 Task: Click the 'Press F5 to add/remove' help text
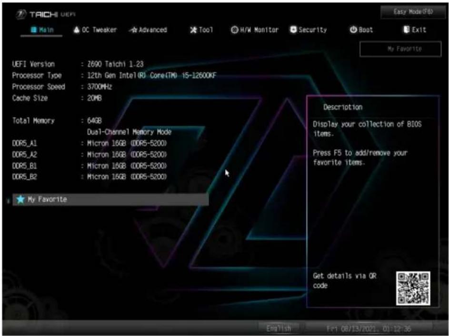(x=360, y=158)
